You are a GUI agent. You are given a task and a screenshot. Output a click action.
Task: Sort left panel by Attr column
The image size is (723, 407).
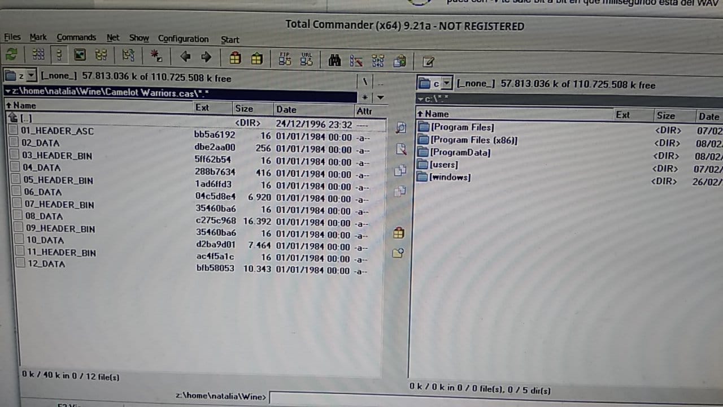tap(370, 111)
